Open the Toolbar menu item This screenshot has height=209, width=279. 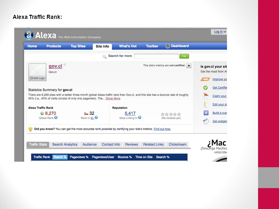point(152,46)
